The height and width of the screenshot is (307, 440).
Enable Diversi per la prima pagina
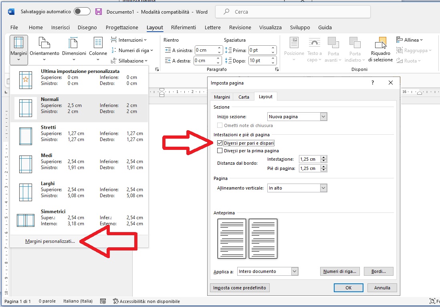coord(220,151)
